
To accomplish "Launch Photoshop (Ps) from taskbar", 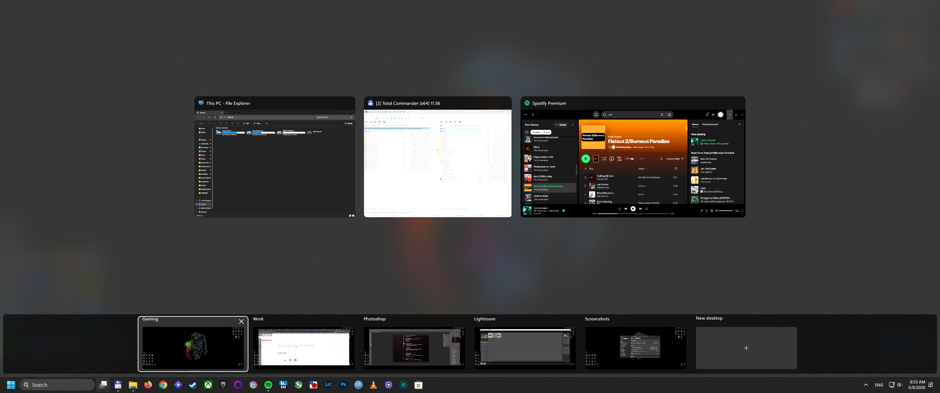I will click(343, 385).
